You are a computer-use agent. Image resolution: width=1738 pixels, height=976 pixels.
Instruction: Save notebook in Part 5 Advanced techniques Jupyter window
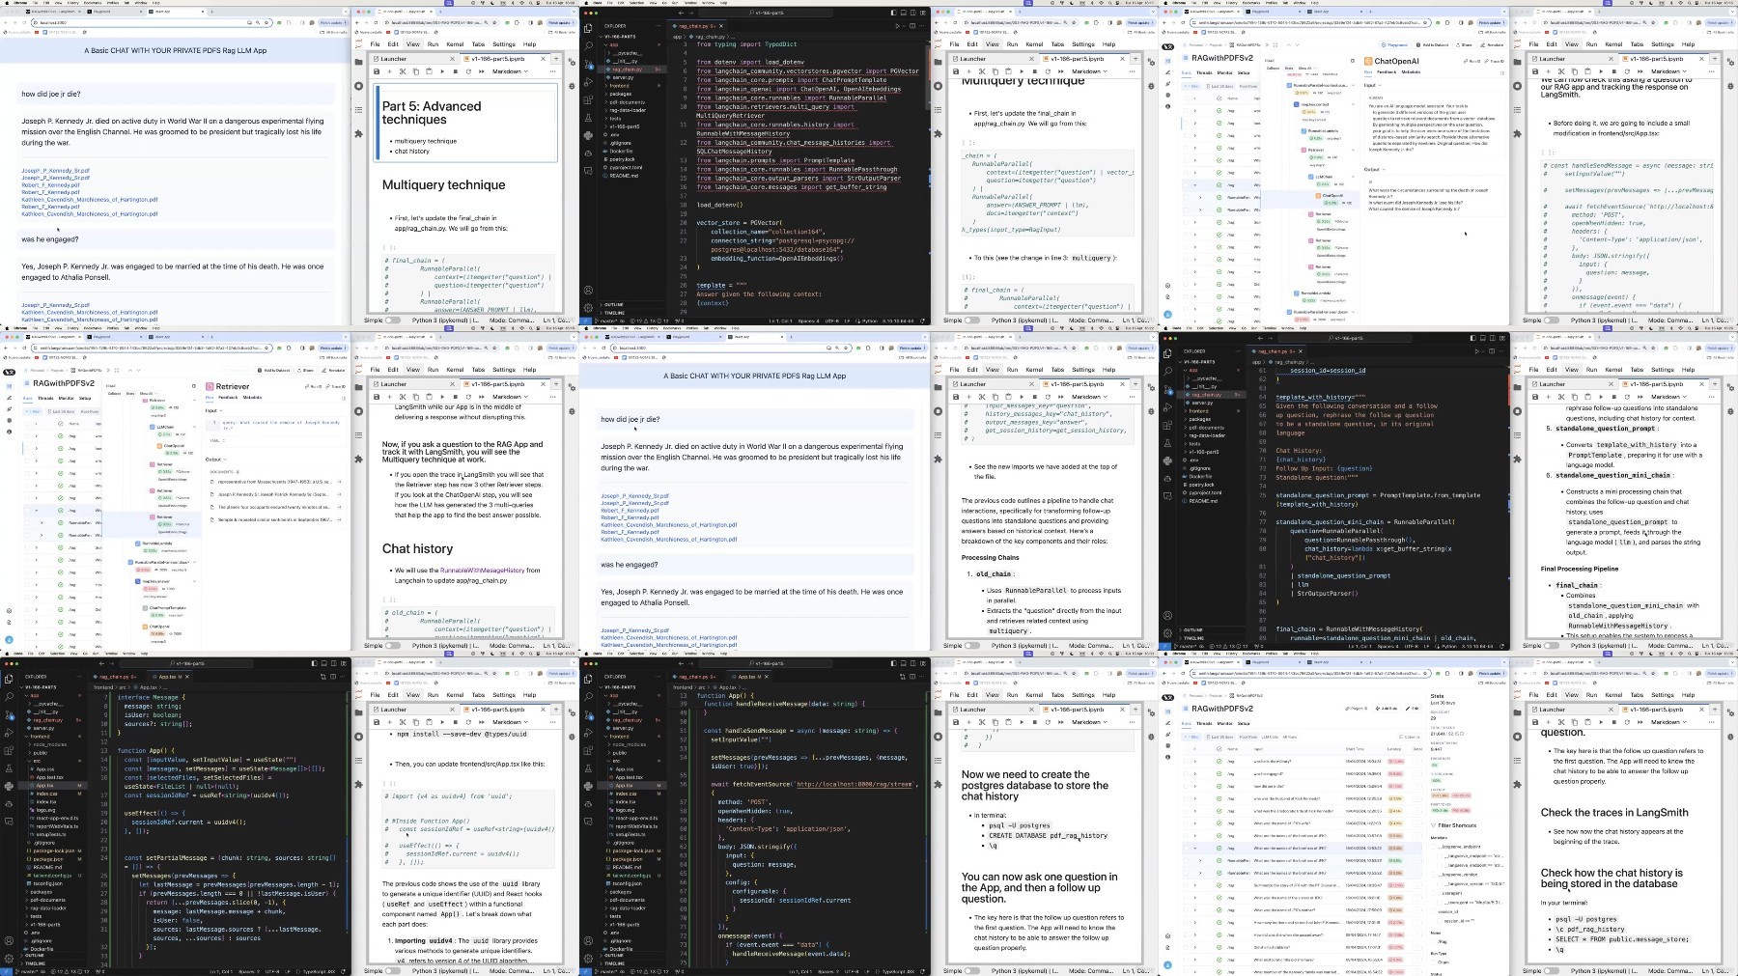[x=377, y=71]
